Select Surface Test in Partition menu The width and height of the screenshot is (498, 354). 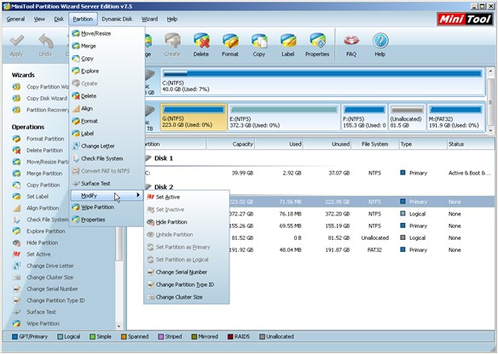(x=107, y=184)
